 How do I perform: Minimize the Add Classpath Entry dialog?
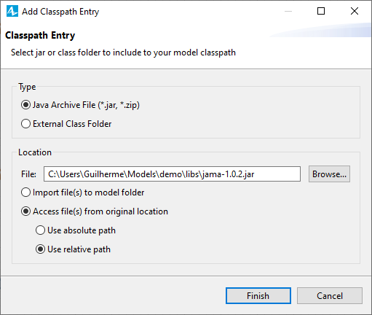tap(288, 11)
